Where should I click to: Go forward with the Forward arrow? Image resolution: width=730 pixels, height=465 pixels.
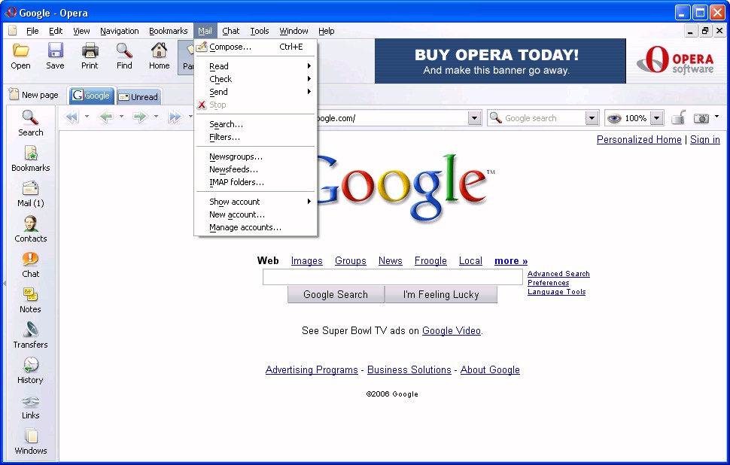pyautogui.click(x=140, y=117)
